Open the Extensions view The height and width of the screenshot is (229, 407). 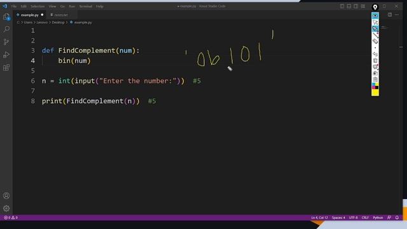(x=6, y=67)
